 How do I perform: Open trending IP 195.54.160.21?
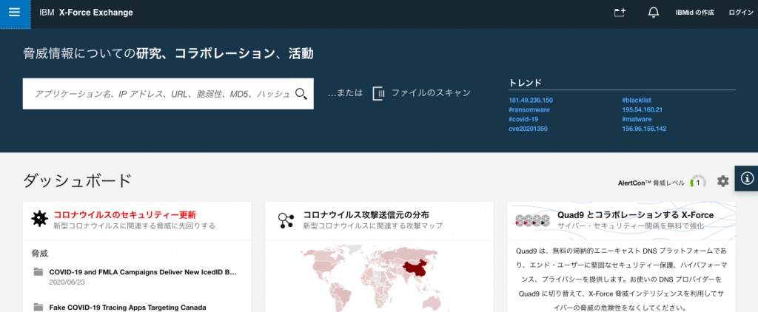(x=642, y=109)
